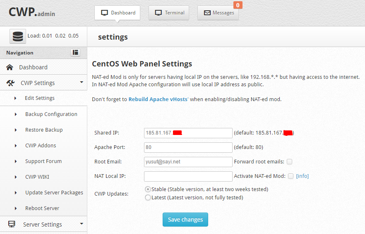Click arrow bullet next to Support Forum
Image resolution: width=365 pixels, height=234 pixels.
(x=16, y=161)
